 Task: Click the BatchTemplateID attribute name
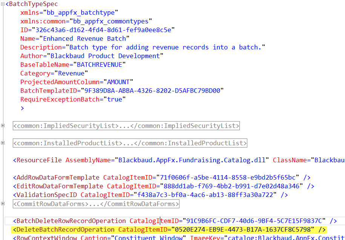tap(49, 91)
